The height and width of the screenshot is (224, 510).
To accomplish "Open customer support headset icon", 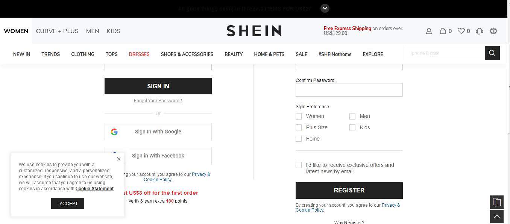I will click(x=479, y=31).
